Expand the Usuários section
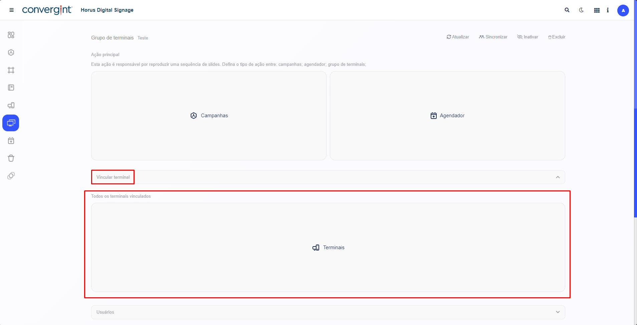This screenshot has height=325, width=637. [558, 312]
